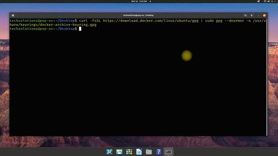The image size is (278, 156).
Task: Close the terminal with the orange button
Action: coord(265,16)
